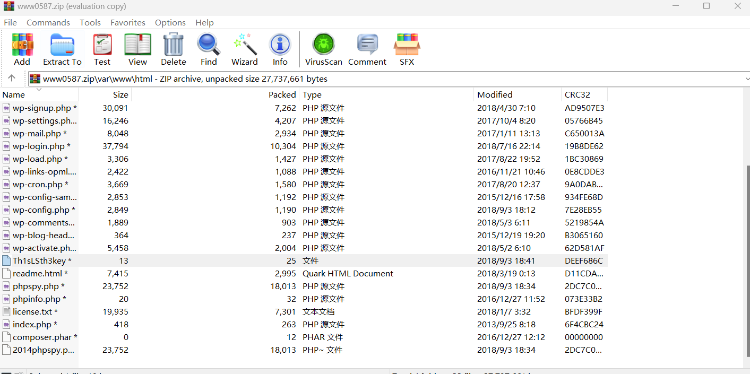The height and width of the screenshot is (374, 750).
Task: Click PHAR 文件 type cell
Action: coord(323,337)
